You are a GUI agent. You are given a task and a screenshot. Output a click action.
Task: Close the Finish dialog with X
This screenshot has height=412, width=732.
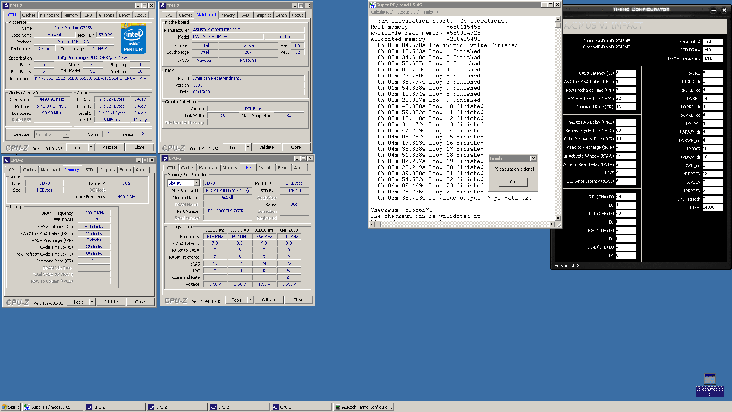533,158
